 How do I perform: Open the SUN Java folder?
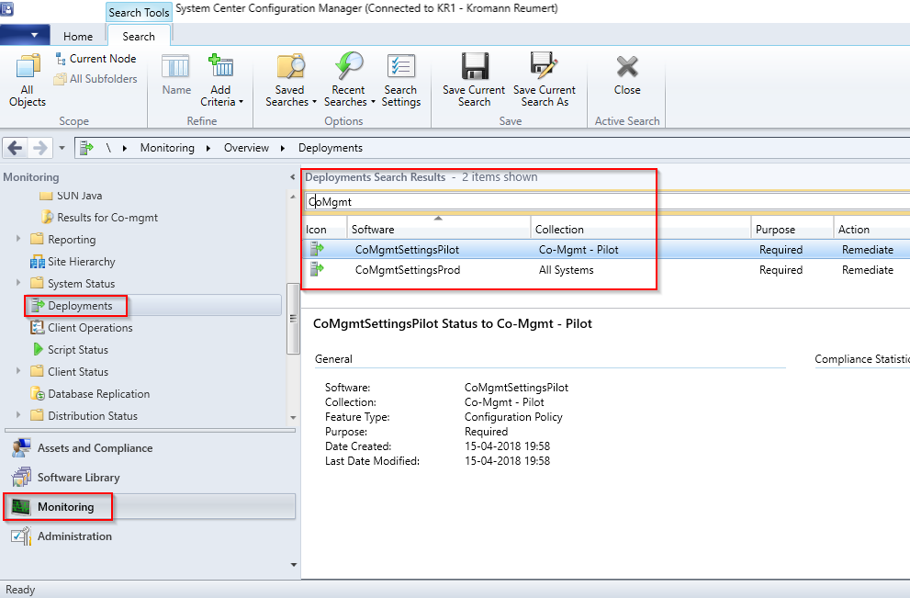point(71,196)
